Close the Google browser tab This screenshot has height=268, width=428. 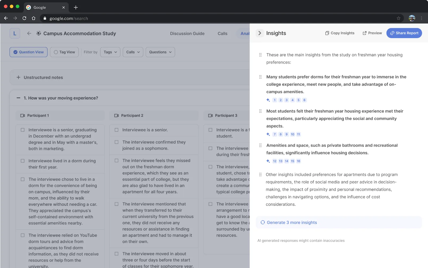[x=63, y=8]
